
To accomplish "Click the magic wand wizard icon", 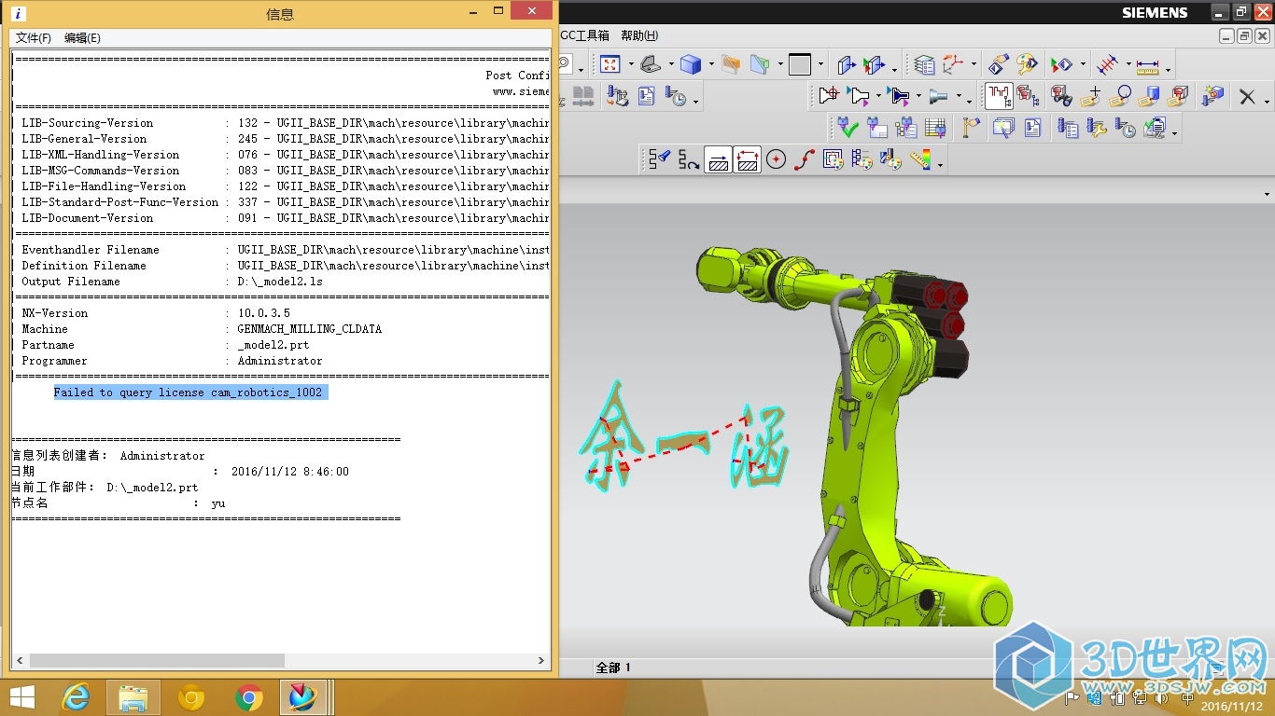I will [x=1003, y=128].
